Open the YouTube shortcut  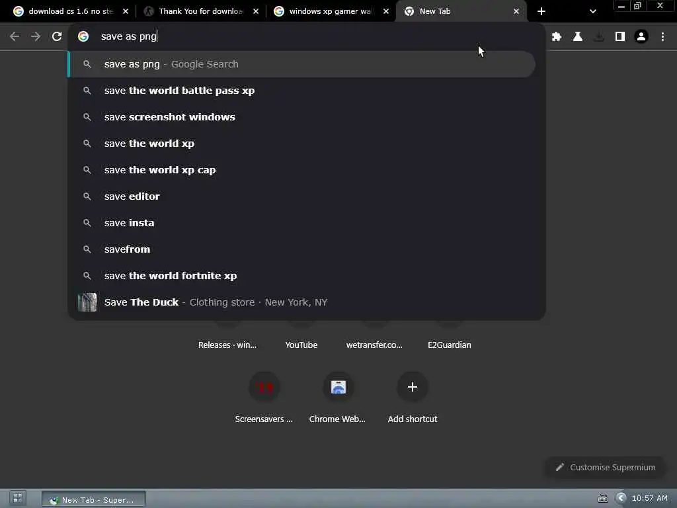click(x=301, y=345)
